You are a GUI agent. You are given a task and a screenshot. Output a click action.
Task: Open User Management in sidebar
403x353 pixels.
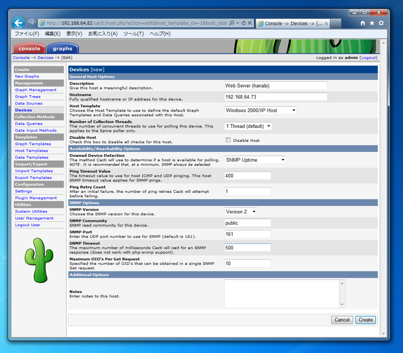[34, 218]
